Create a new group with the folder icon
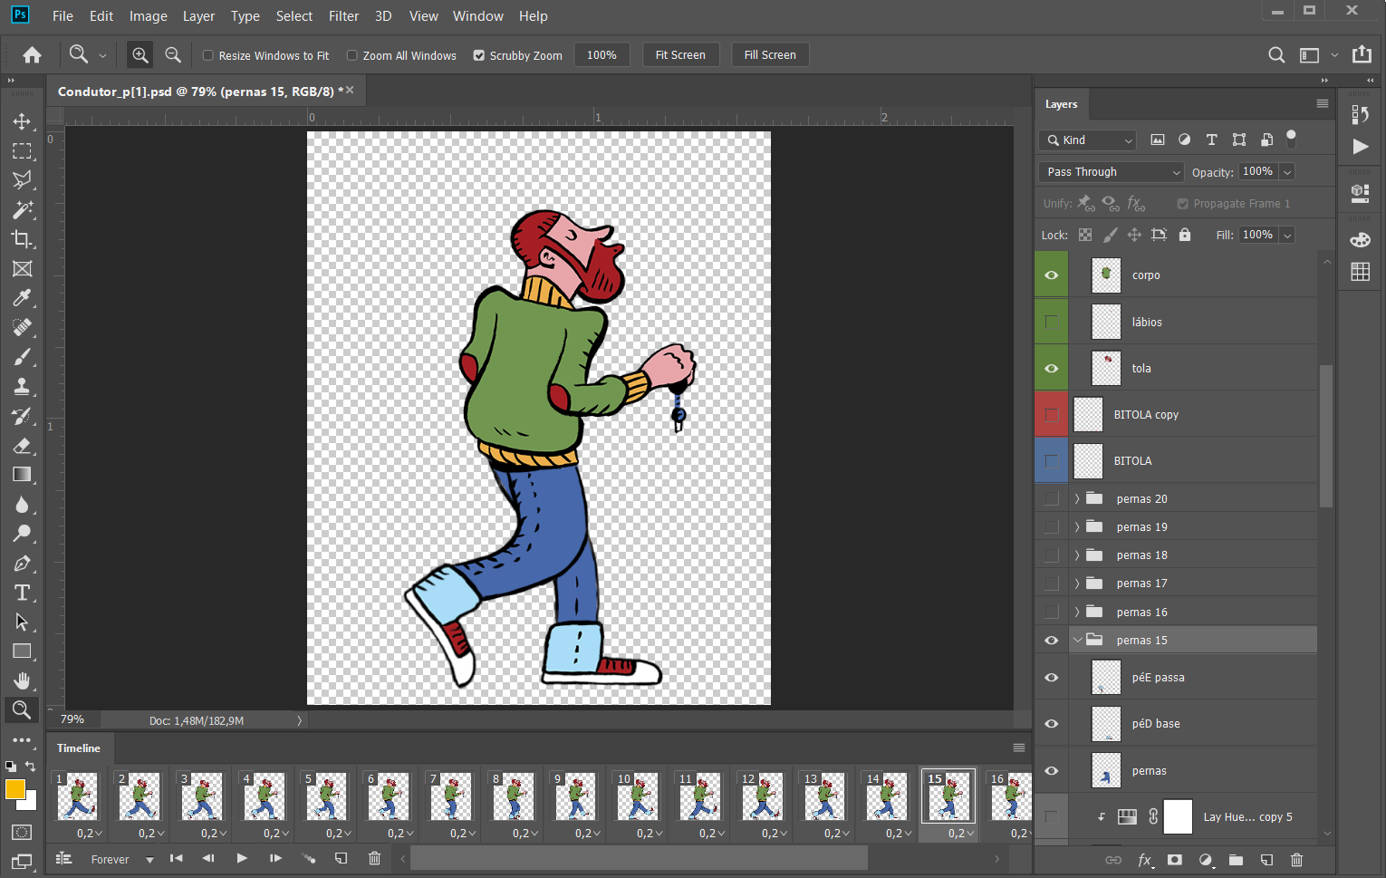Screen dimensions: 1386x878 pyautogui.click(x=1236, y=860)
